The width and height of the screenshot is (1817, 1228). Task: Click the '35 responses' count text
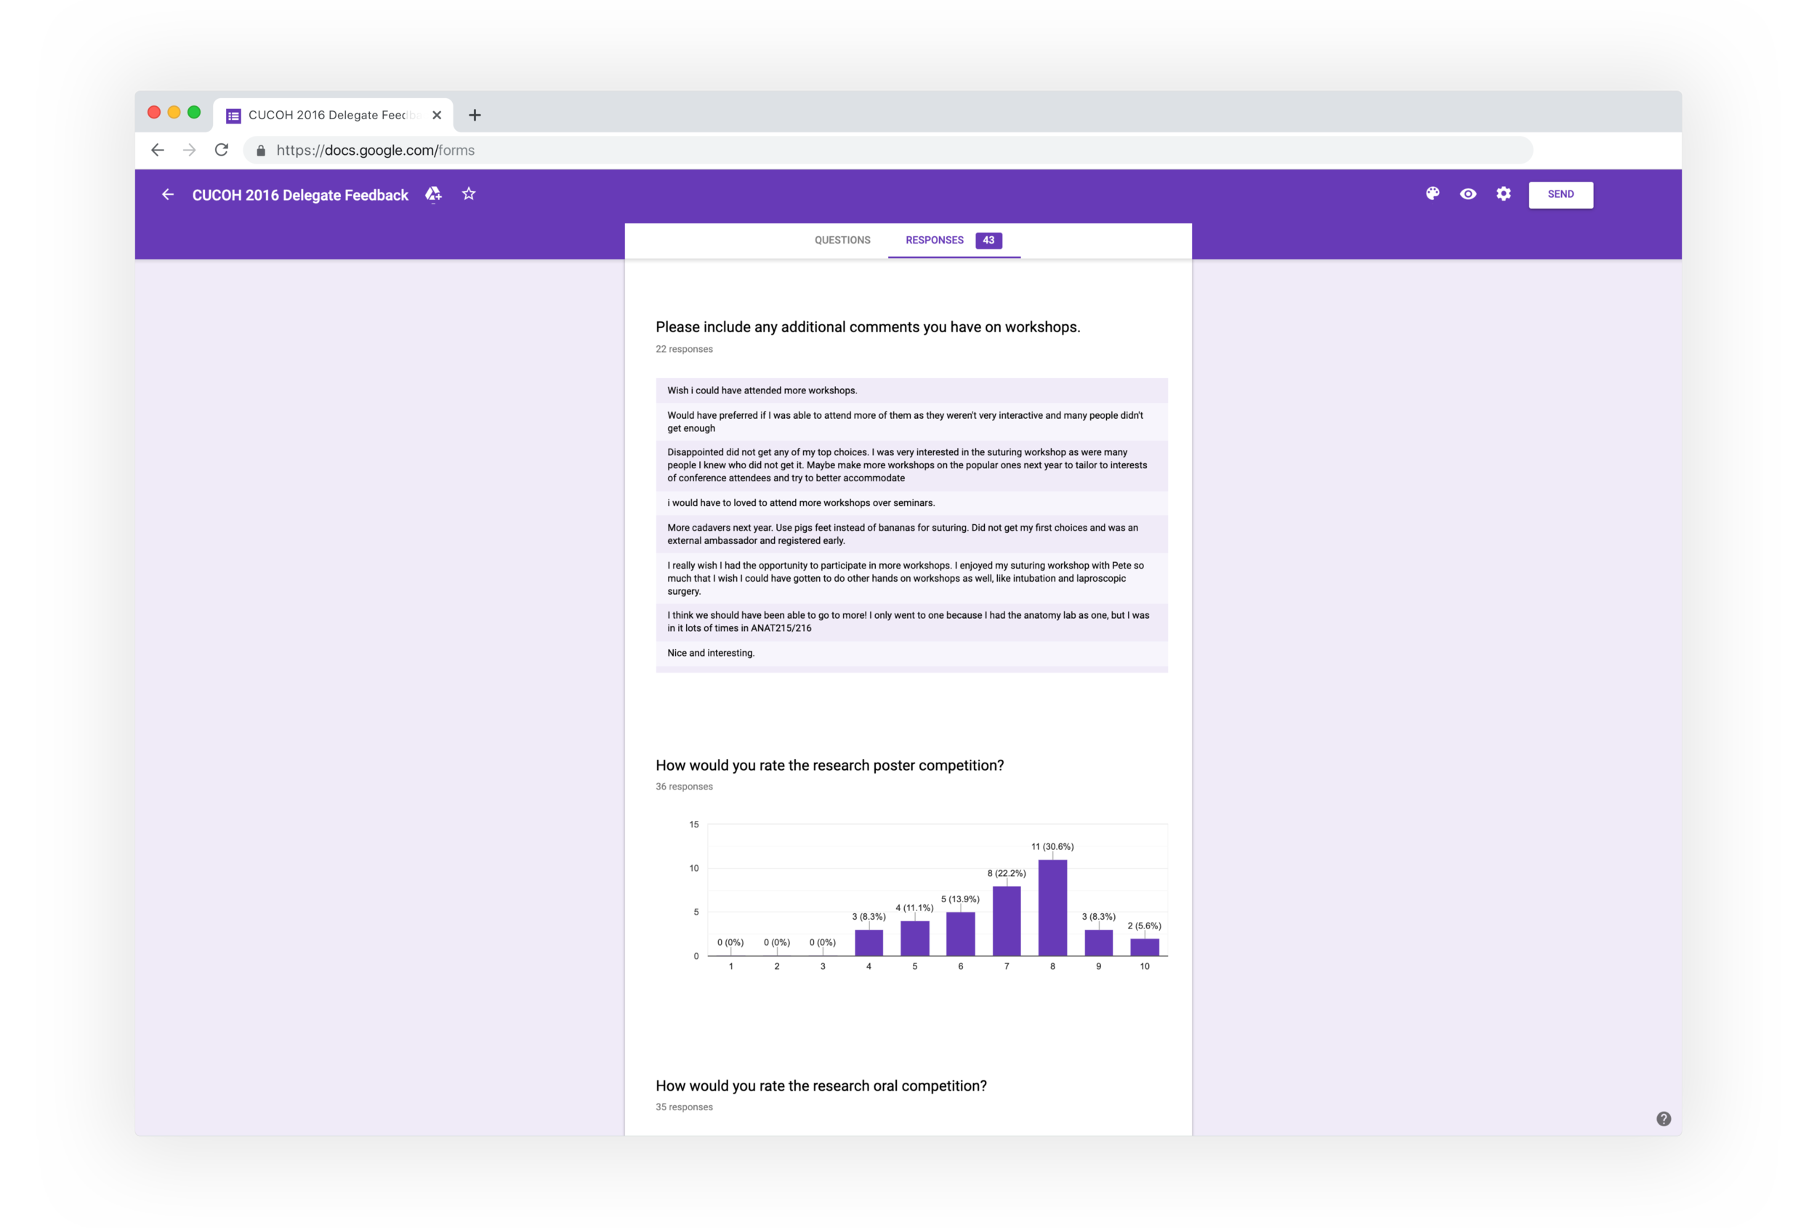[684, 1107]
